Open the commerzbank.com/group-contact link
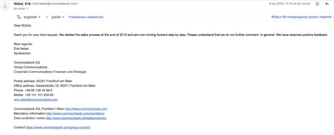This screenshot has width=334, height=135. click(58, 127)
